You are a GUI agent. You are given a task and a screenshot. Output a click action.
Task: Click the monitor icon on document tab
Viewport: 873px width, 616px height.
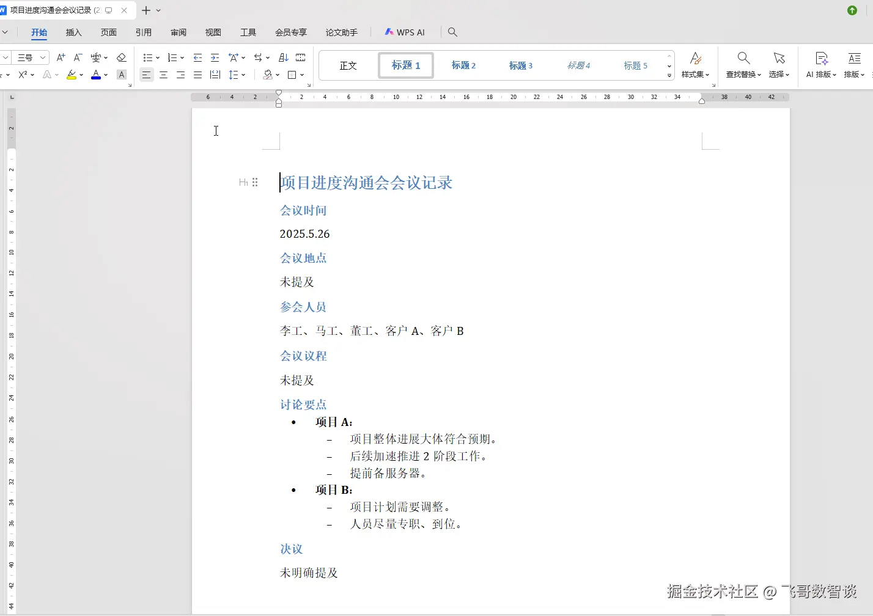[109, 10]
